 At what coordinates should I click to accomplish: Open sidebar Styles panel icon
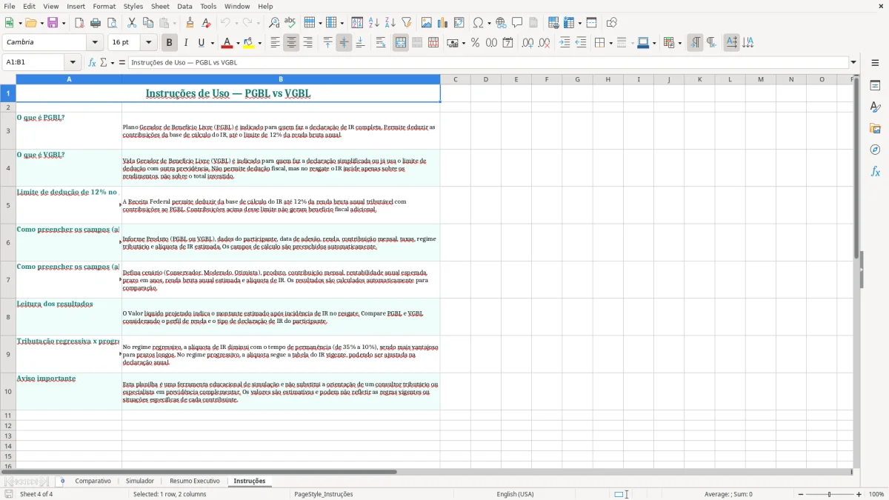(875, 107)
